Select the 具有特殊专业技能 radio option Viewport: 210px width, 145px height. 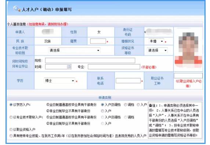point(11,136)
